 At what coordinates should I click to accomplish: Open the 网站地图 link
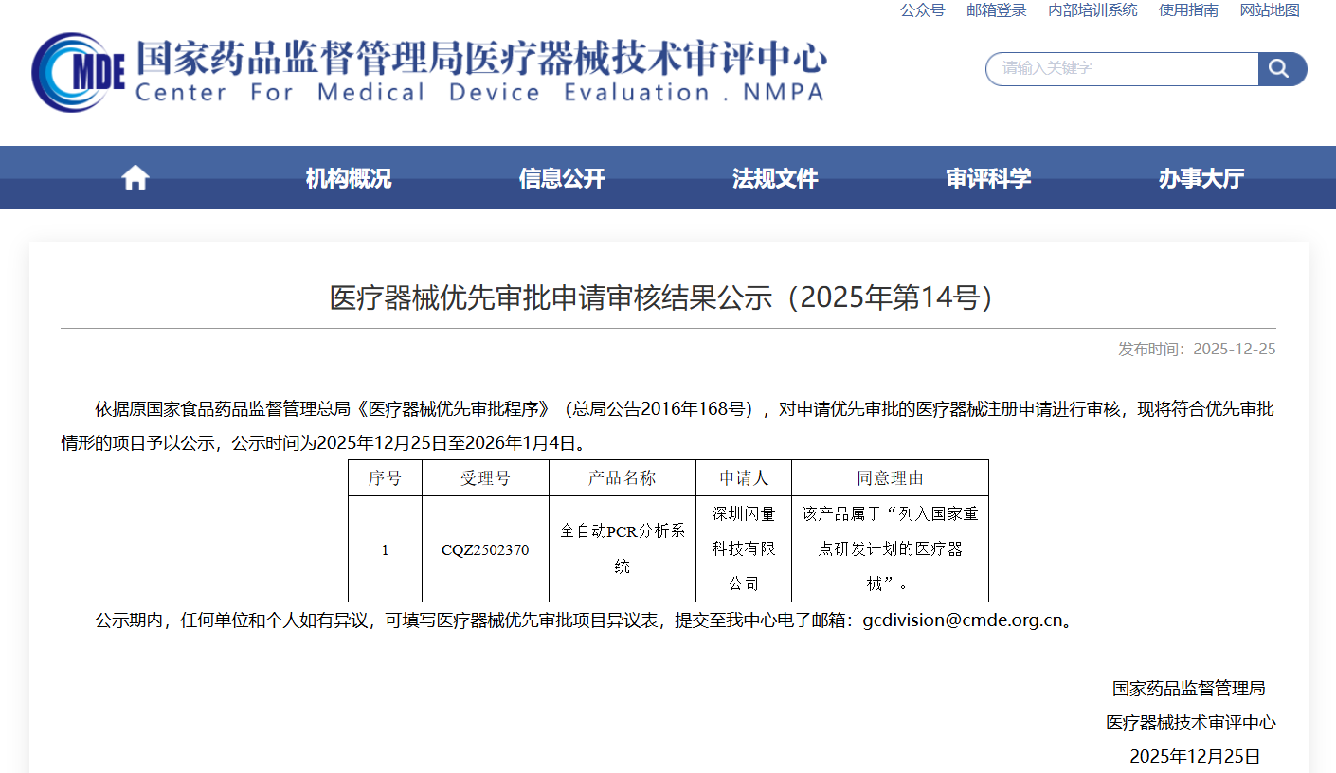click(1270, 10)
